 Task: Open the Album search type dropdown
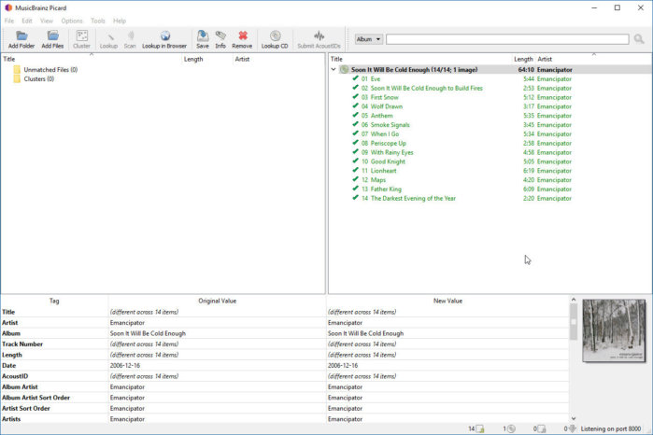[x=368, y=39]
